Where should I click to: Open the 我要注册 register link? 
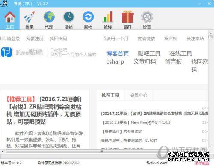(35, 38)
